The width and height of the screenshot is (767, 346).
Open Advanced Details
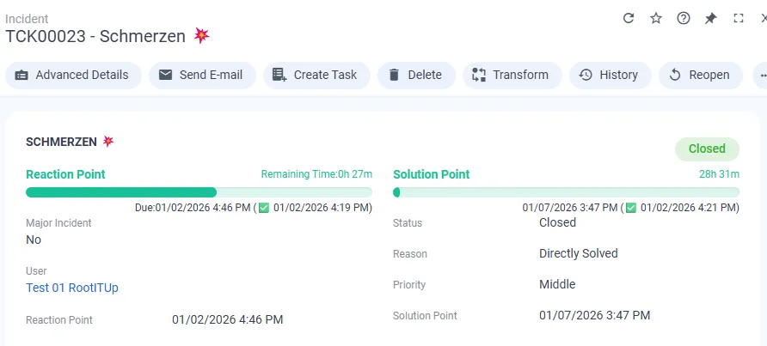(72, 75)
